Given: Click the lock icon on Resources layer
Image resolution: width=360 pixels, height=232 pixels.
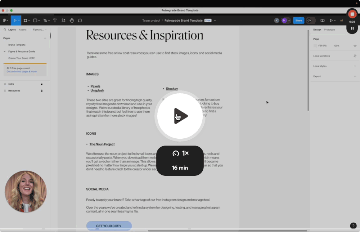Looking at the screenshot, I should coord(42,91).
